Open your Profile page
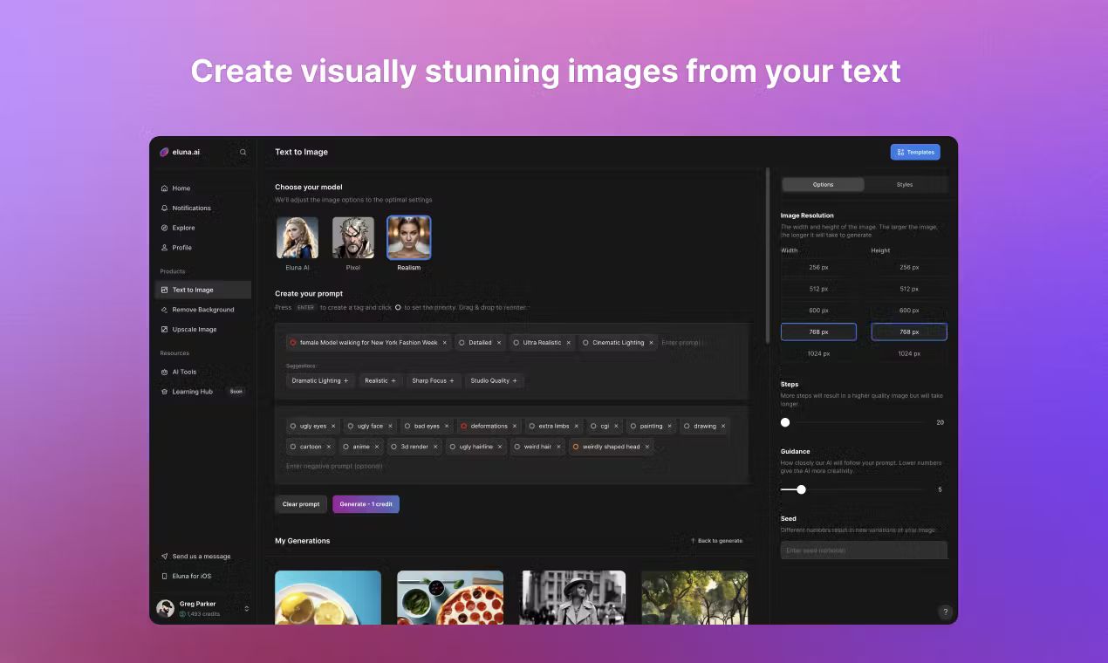This screenshot has height=663, width=1108. point(181,248)
